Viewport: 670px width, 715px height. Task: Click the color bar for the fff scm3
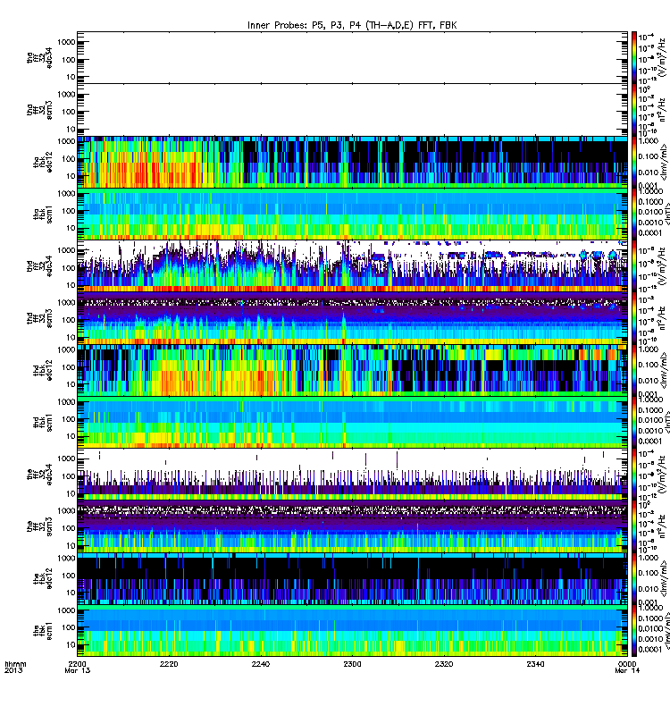click(x=634, y=526)
